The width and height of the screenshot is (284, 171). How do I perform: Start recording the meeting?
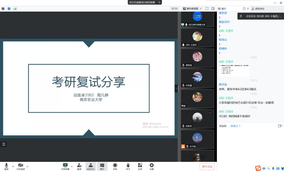[x=115, y=165]
